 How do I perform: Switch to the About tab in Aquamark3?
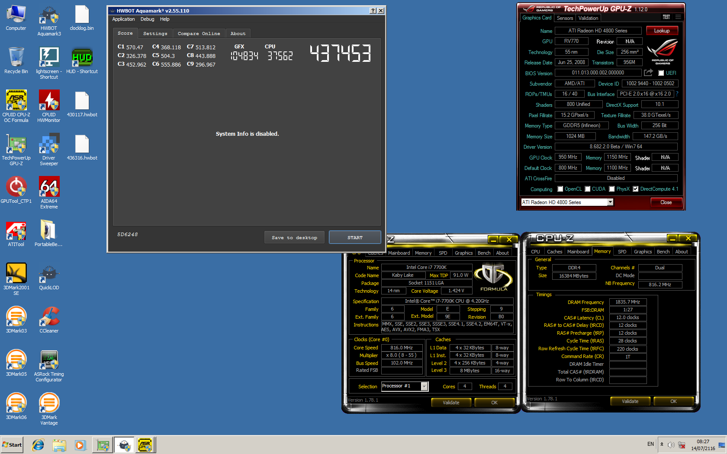tap(238, 33)
